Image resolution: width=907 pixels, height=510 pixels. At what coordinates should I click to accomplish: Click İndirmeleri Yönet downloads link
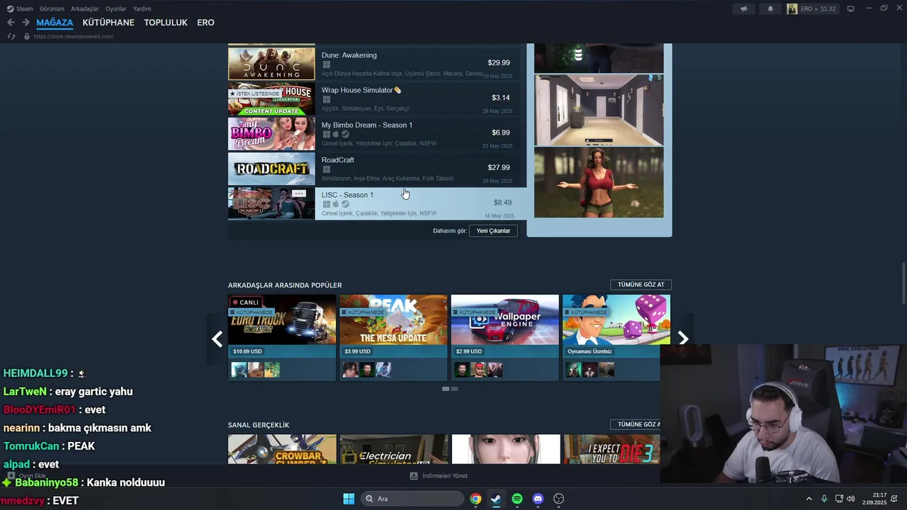(x=444, y=476)
